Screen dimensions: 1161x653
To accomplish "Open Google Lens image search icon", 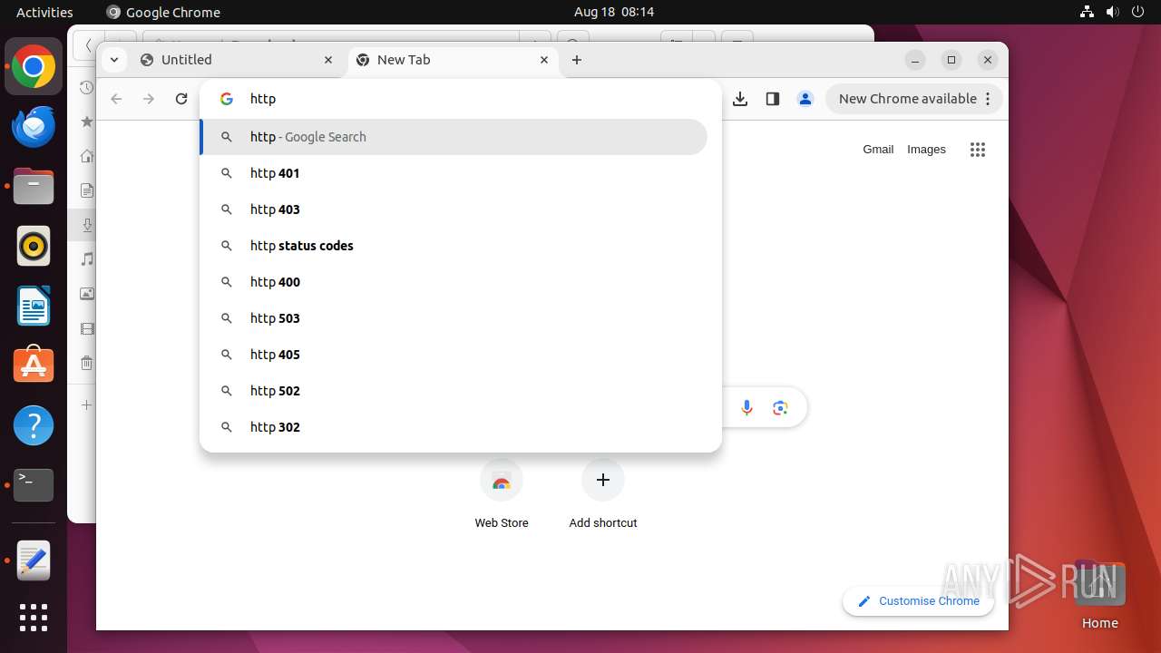I will click(780, 408).
